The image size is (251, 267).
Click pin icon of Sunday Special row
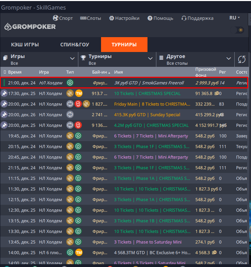(x=4, y=115)
